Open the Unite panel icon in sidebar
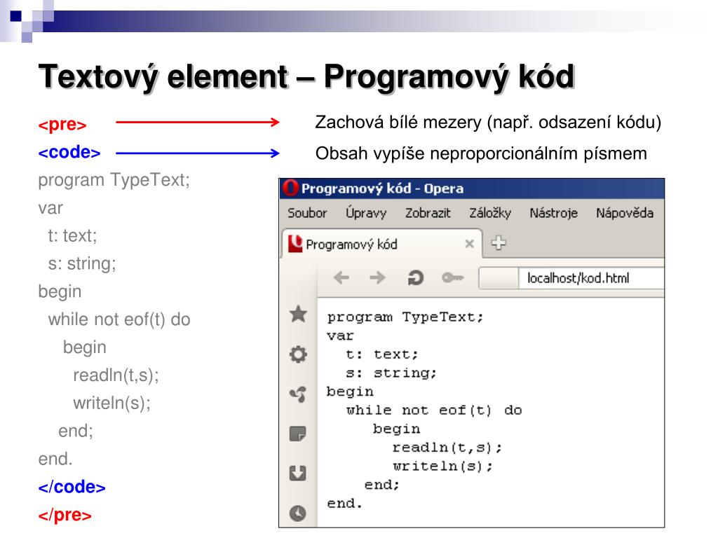The height and width of the screenshot is (538, 718). pos(298,394)
